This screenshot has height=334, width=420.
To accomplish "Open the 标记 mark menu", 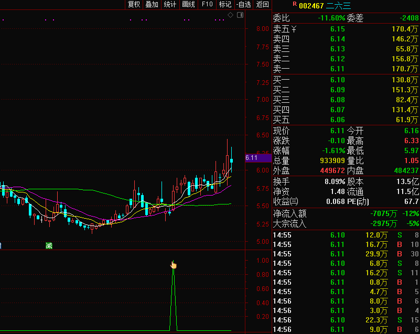I will tap(225, 4).
